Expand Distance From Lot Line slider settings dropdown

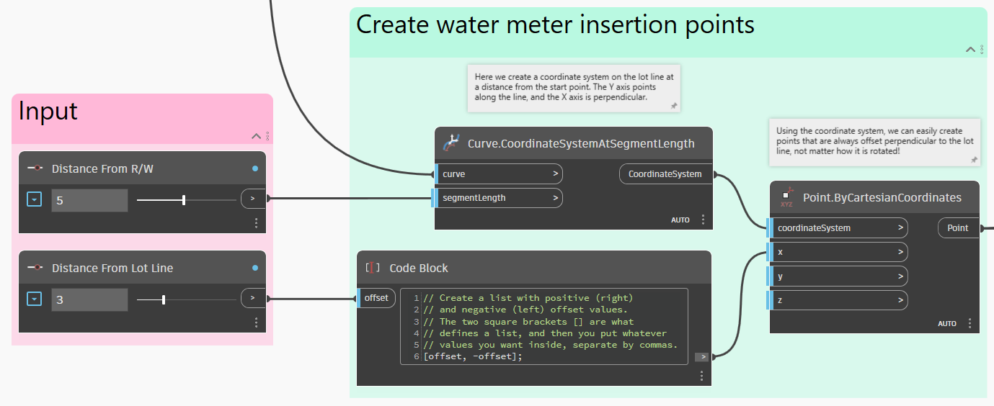click(34, 299)
